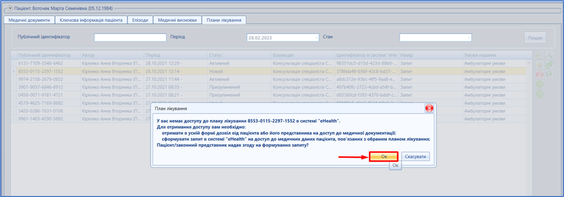Viewport: 564px width, 197px height.
Task: Click the green chain link icon
Action: coord(549,65)
